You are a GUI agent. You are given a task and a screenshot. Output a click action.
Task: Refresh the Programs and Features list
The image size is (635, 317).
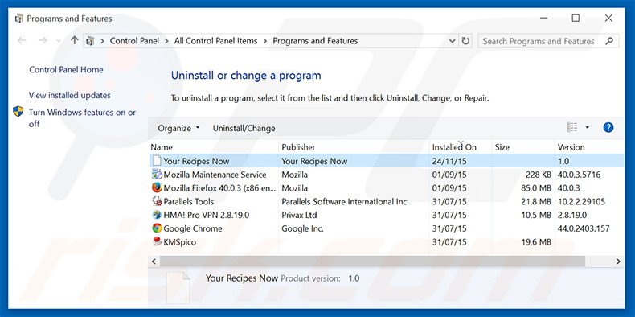pyautogui.click(x=465, y=41)
